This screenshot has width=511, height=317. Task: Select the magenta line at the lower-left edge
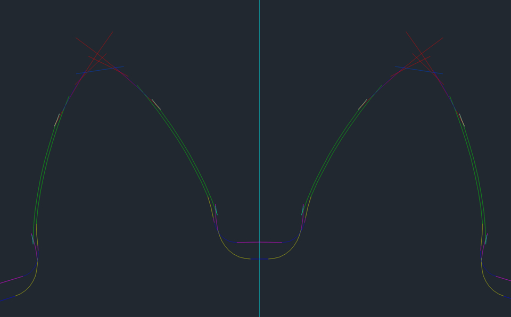coord(11,280)
